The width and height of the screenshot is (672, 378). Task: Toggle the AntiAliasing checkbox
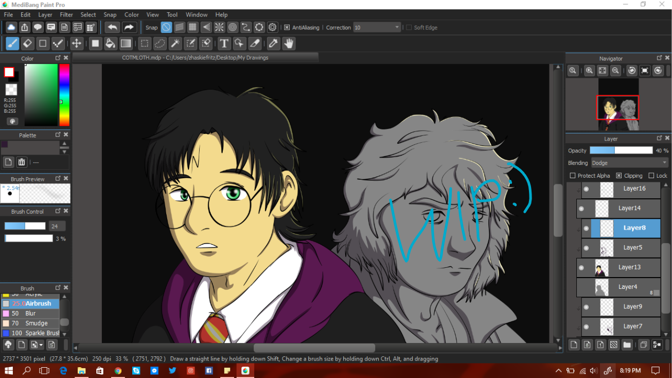click(287, 28)
